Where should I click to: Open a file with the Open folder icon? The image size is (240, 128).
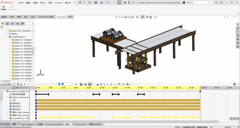tap(90, 3)
